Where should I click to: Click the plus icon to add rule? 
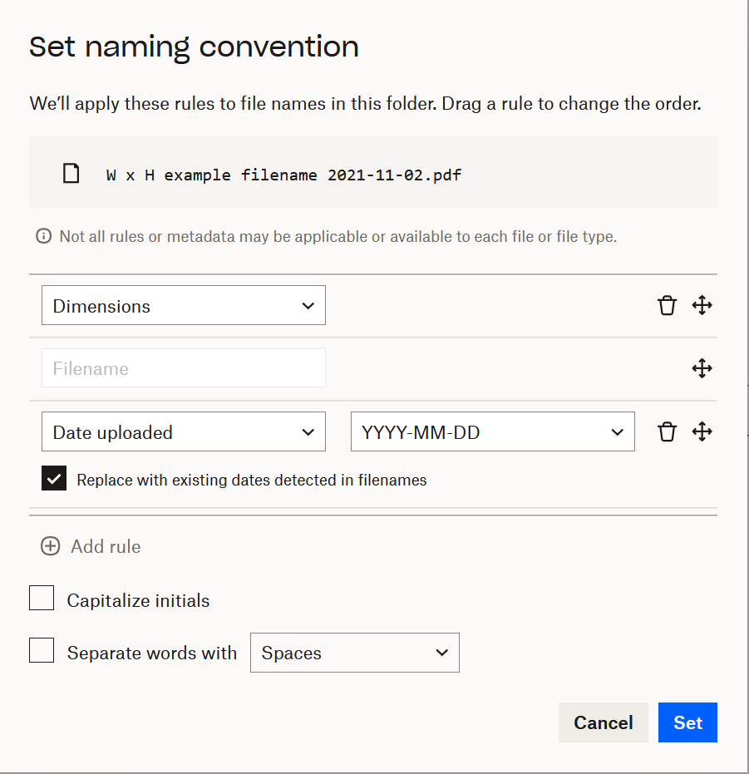click(x=51, y=546)
